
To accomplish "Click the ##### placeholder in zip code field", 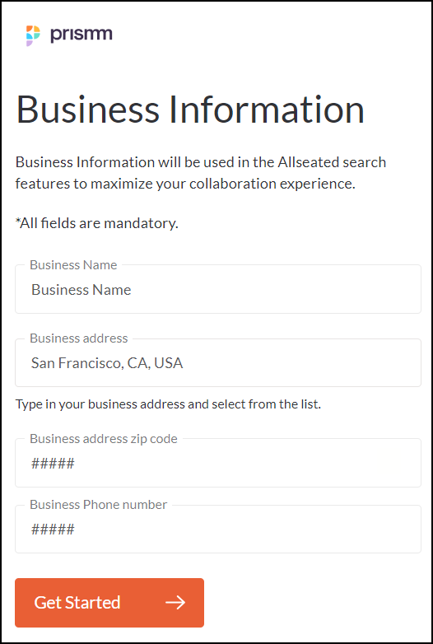I will tap(53, 464).
